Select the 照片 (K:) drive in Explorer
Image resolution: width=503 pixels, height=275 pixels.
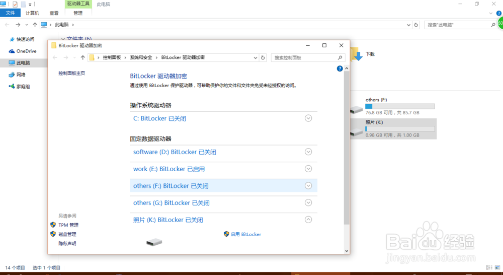393,128
